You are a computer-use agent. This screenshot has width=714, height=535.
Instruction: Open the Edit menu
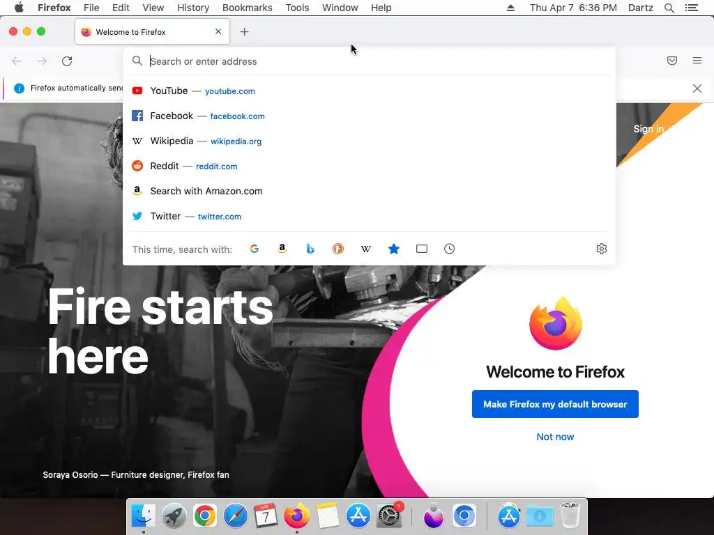[x=121, y=8]
